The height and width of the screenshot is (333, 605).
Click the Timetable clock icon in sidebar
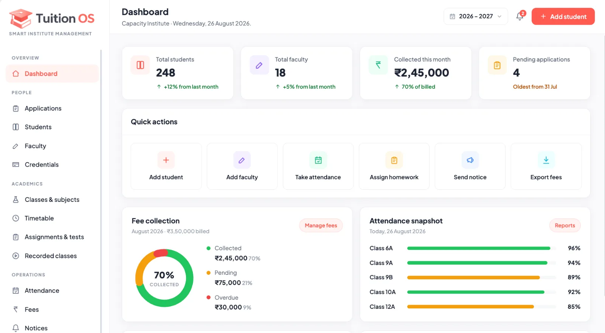[16, 218]
